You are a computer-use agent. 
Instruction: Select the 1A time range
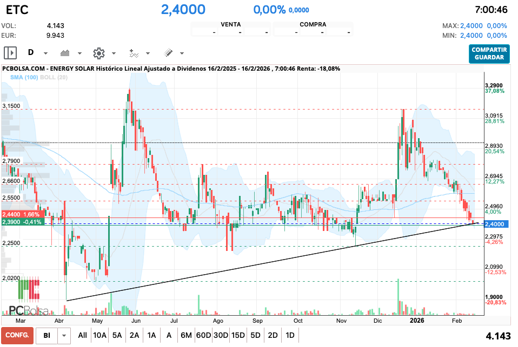click(151, 336)
